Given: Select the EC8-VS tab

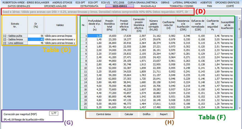Looking at the screenshot, I should (105, 3).
